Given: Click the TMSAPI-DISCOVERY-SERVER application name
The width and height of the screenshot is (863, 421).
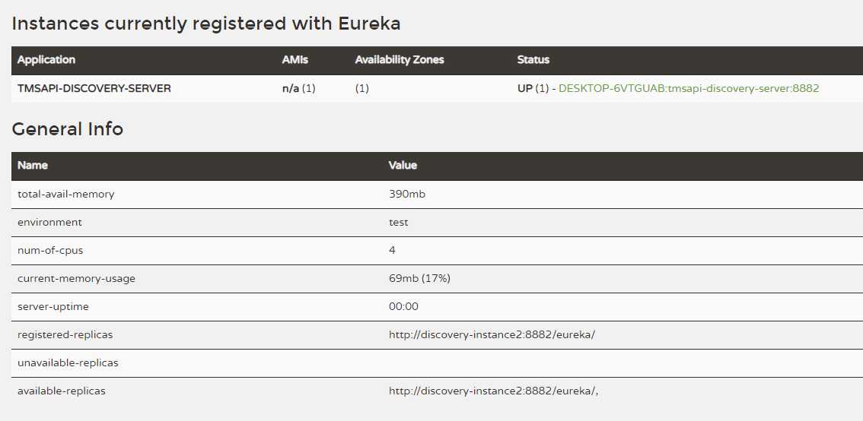Looking at the screenshot, I should (94, 88).
